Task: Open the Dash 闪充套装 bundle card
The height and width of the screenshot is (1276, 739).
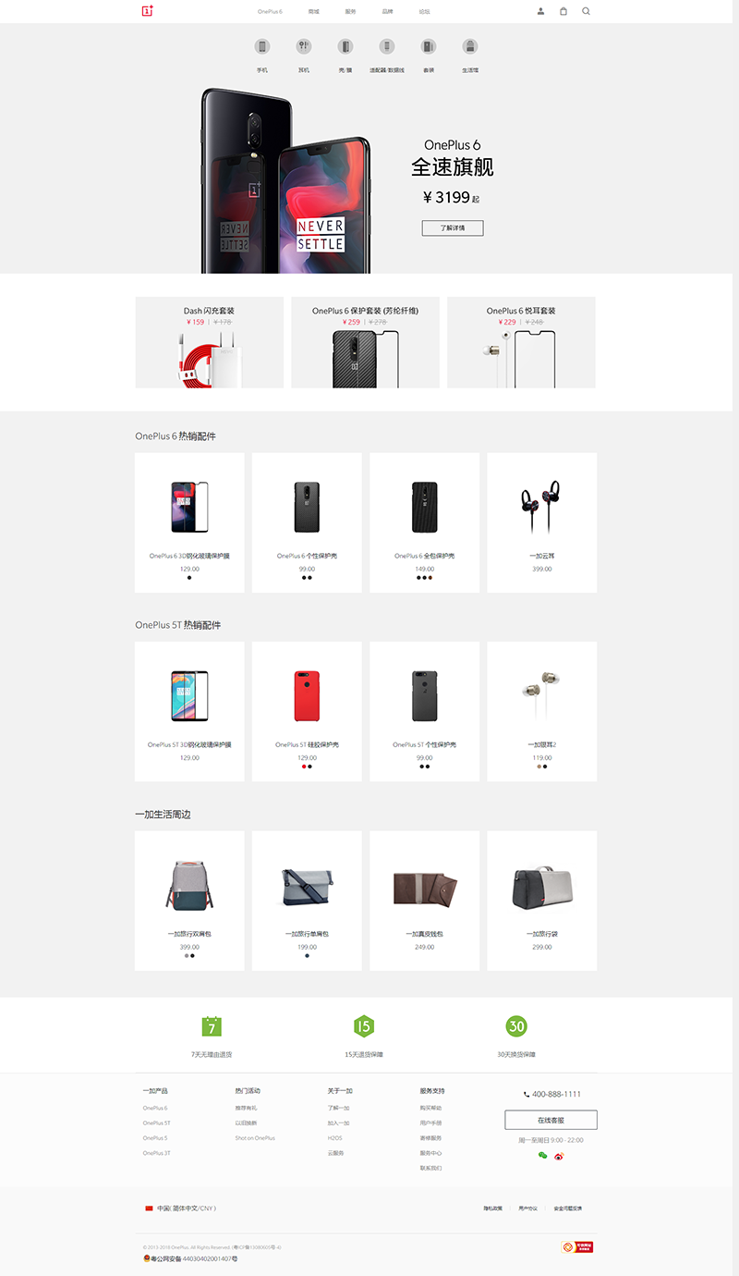Action: 209,342
